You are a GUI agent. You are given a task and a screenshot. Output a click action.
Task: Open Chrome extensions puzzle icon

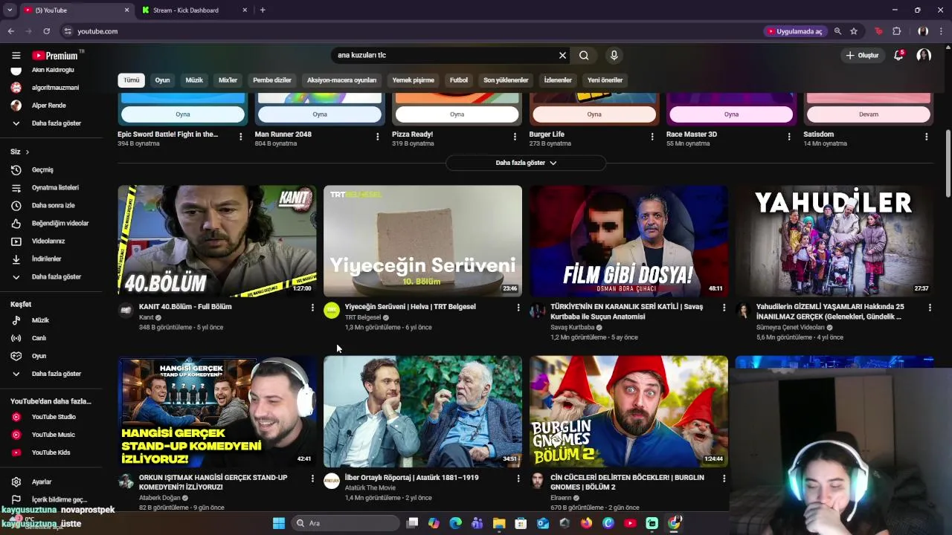(896, 31)
